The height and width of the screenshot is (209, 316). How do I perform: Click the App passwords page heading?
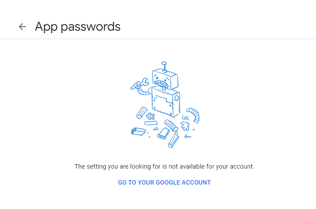point(77,27)
